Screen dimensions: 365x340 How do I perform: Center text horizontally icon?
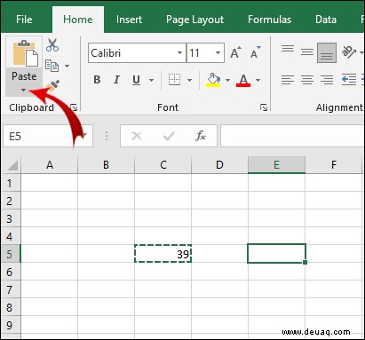click(x=307, y=80)
